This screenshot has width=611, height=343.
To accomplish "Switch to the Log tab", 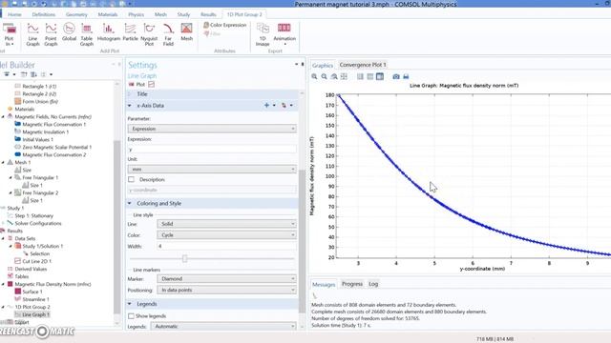I will 373,284.
